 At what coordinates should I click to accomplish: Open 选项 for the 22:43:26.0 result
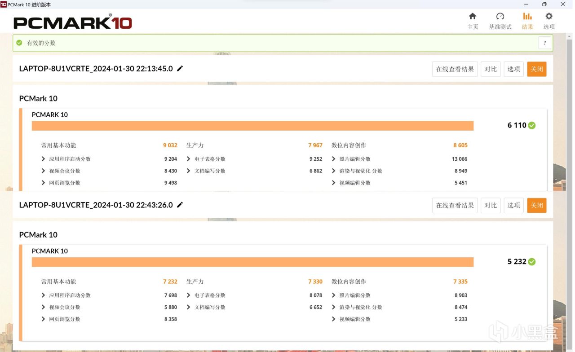pos(513,205)
